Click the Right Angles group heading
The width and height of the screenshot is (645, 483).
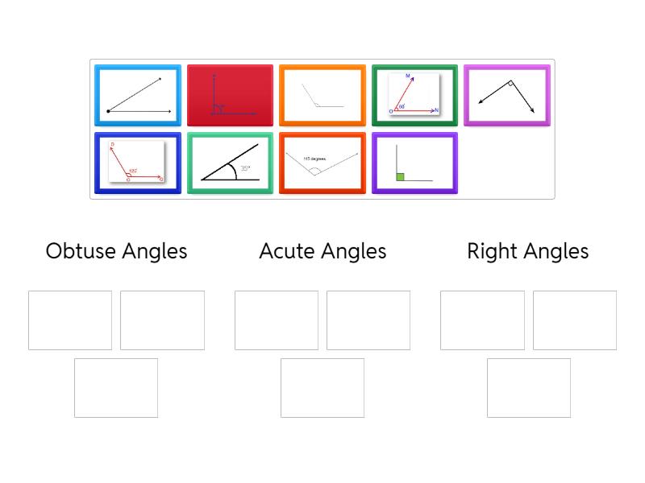coord(528,251)
